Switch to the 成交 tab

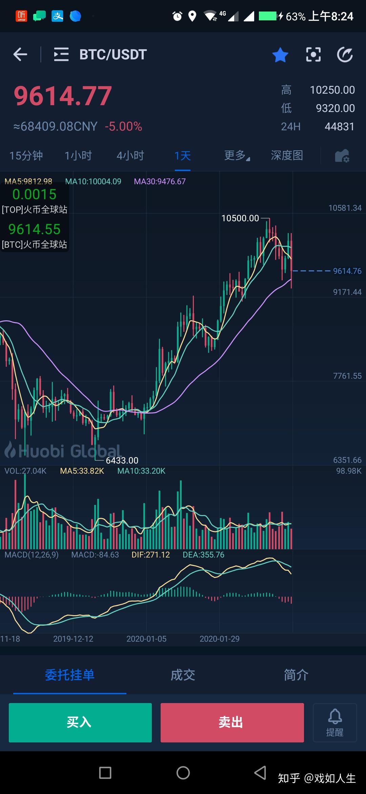point(183,675)
